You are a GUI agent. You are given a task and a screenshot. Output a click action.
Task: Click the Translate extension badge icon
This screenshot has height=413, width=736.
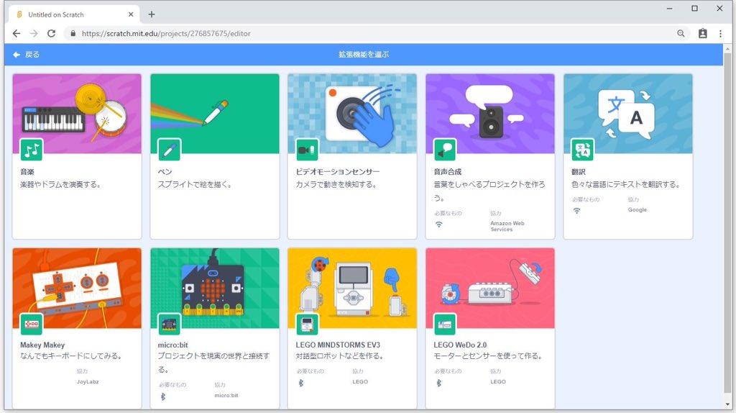(x=582, y=150)
